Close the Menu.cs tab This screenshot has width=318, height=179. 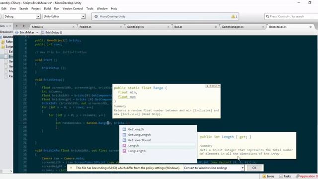(x=74, y=27)
